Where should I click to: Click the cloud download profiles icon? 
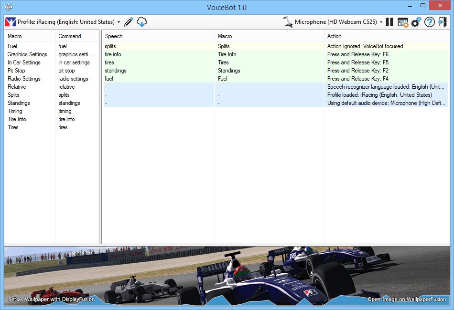(x=142, y=22)
